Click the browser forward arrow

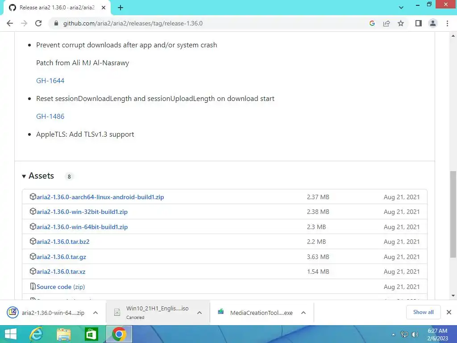24,23
